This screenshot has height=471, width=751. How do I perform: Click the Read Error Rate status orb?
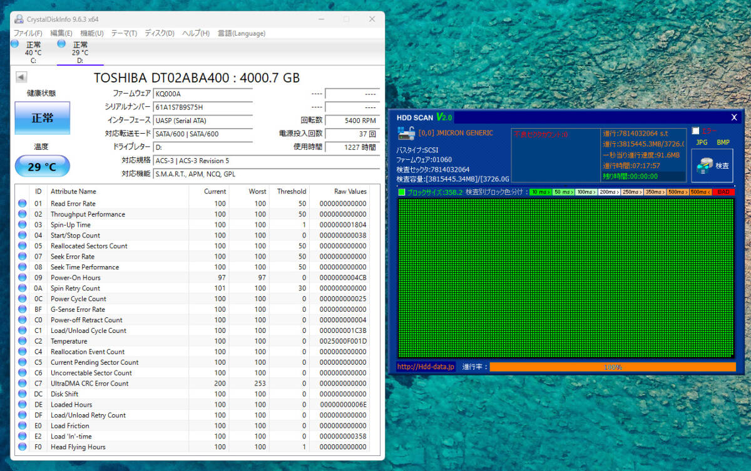(23, 204)
